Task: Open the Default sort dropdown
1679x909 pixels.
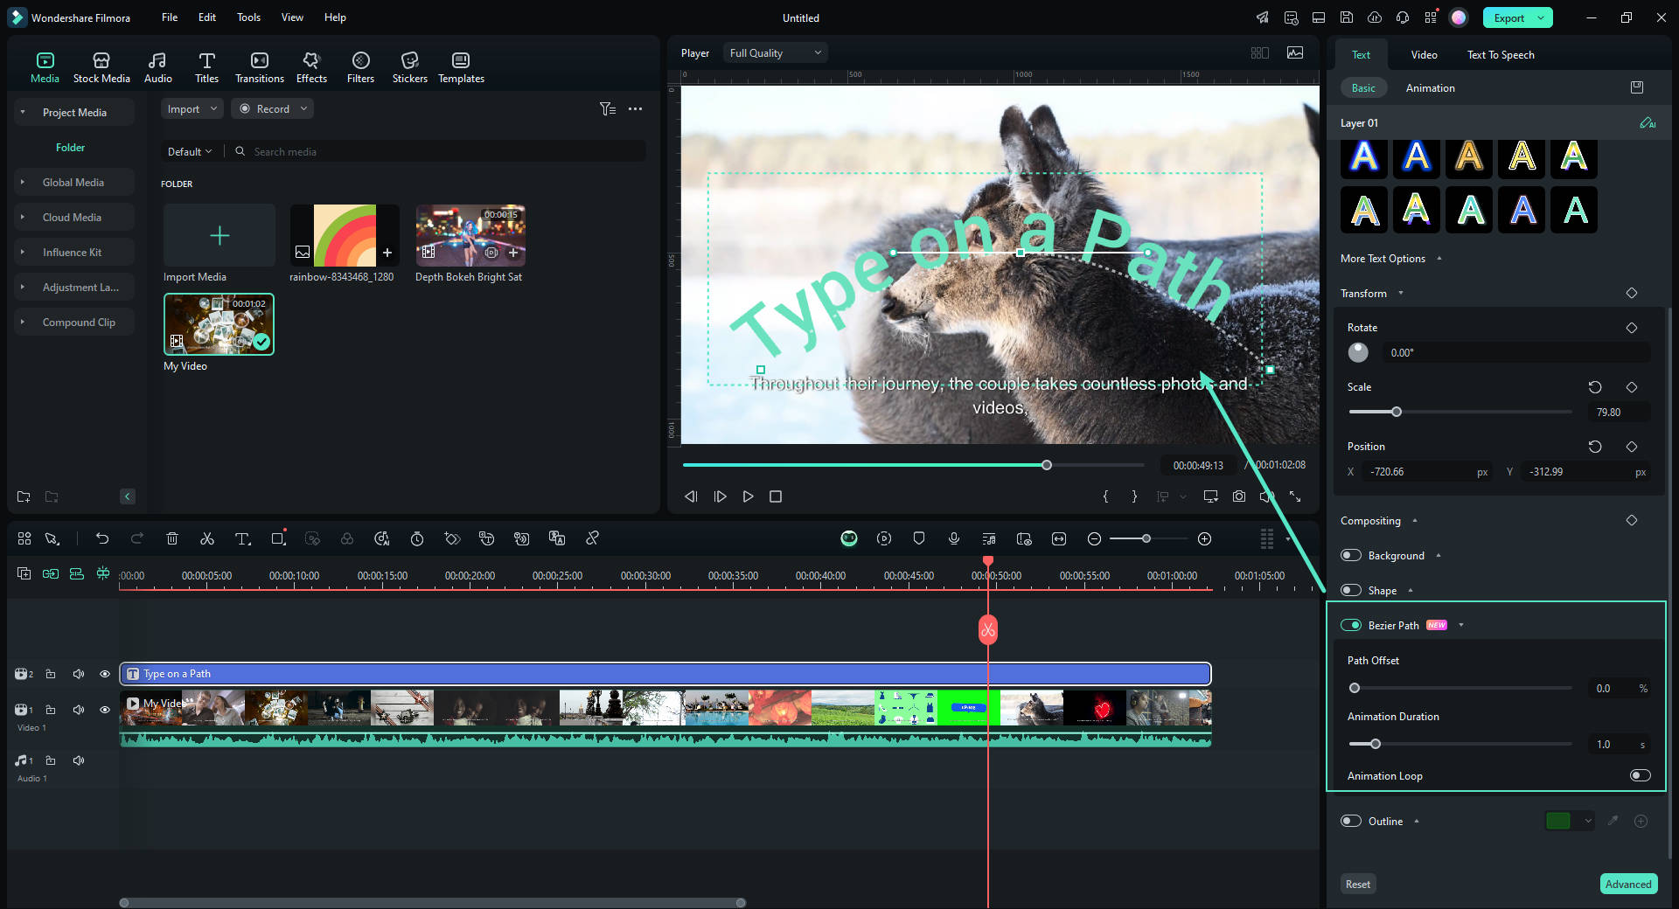Action: [190, 151]
